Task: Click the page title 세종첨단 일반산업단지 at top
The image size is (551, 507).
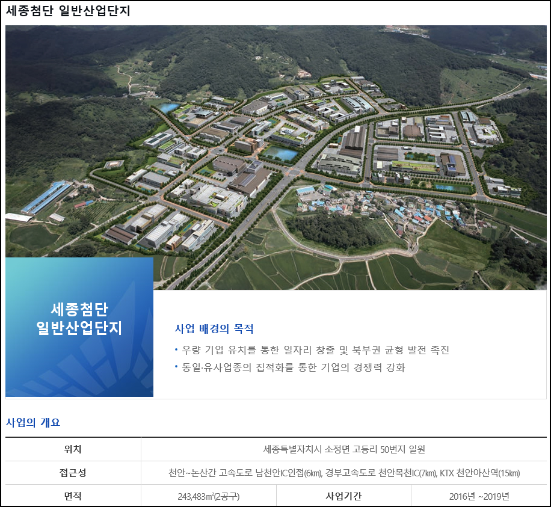Action: click(x=68, y=11)
